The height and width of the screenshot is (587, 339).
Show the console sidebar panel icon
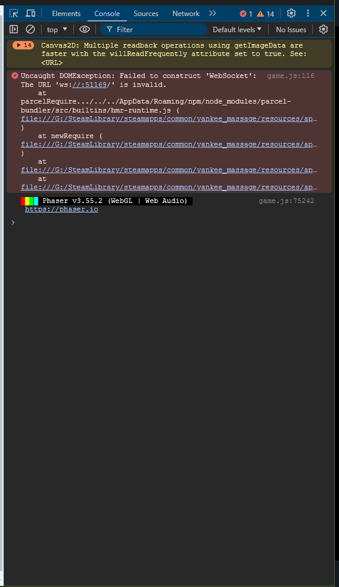14,29
